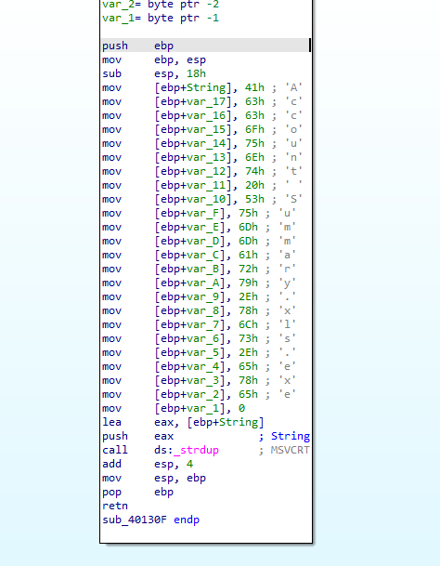
Task: Click the [ebp+var_17] 63h instruction
Action: [x=202, y=102]
